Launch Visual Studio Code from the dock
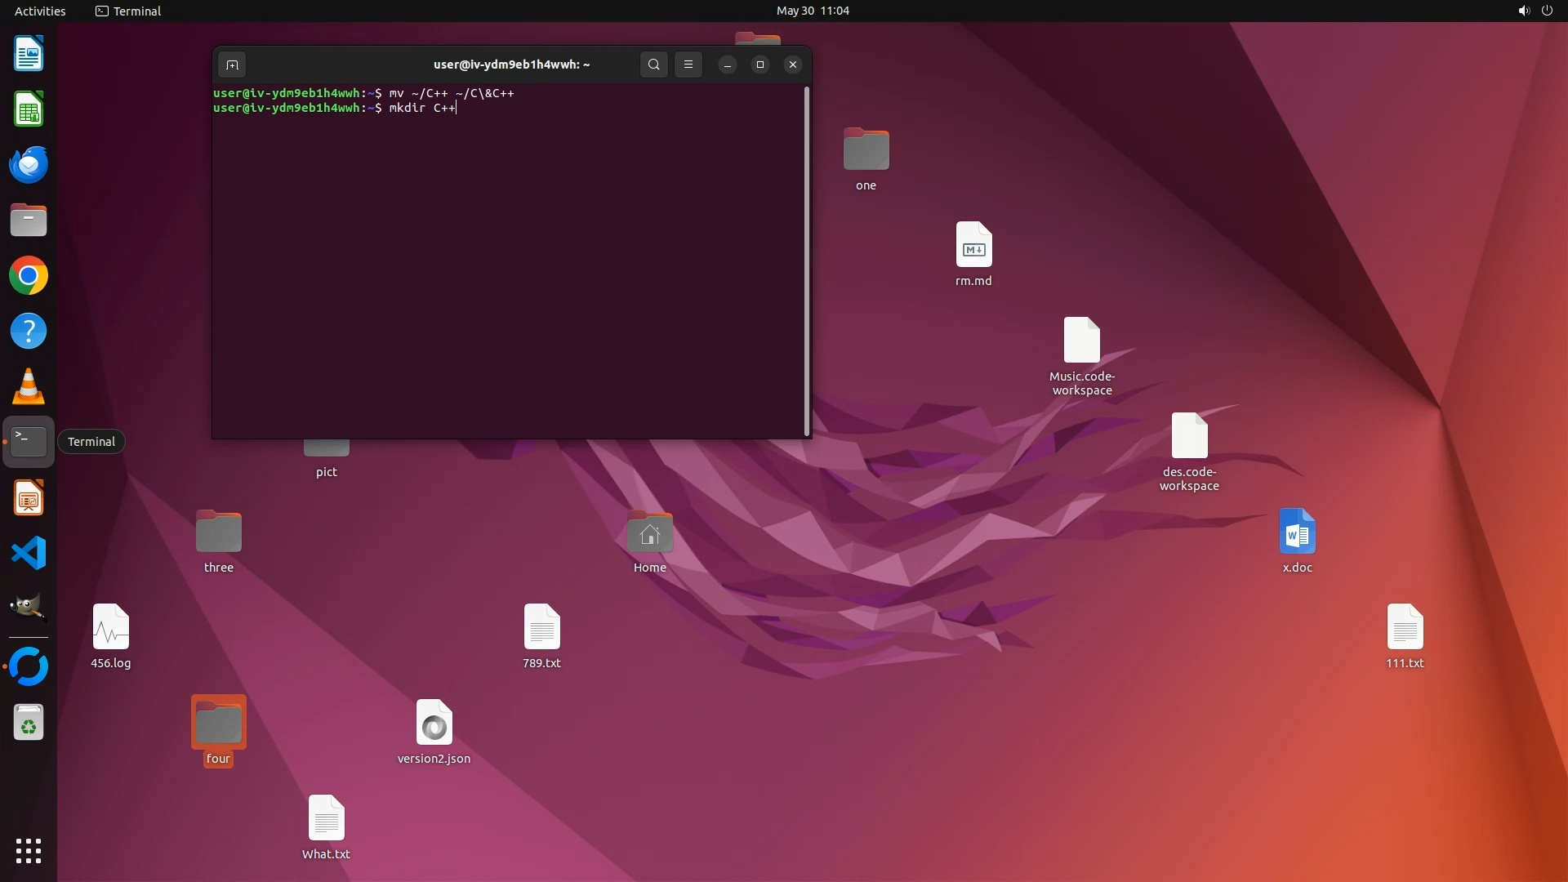The height and width of the screenshot is (882, 1568). [x=29, y=554]
